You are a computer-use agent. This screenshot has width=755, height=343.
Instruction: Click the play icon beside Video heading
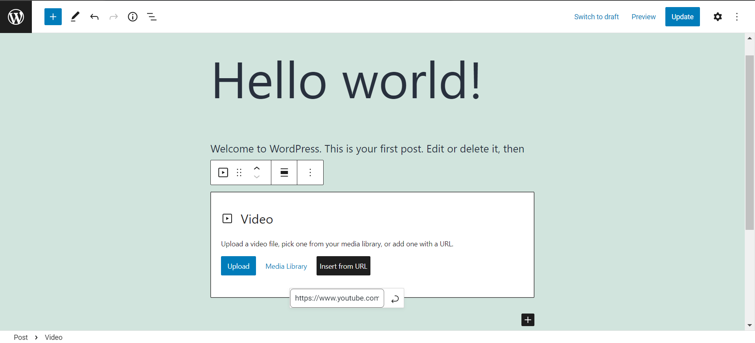tap(227, 218)
